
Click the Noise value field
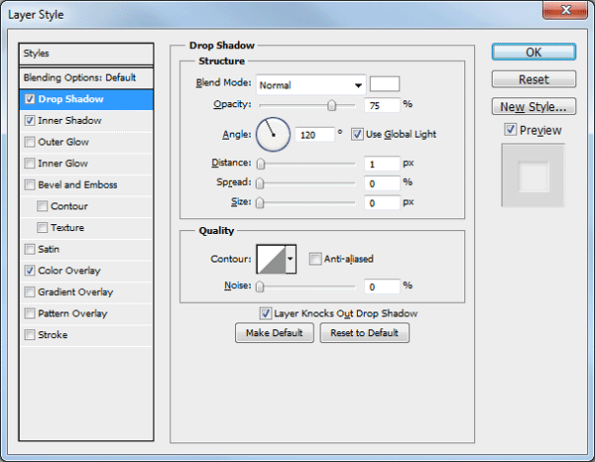[382, 287]
